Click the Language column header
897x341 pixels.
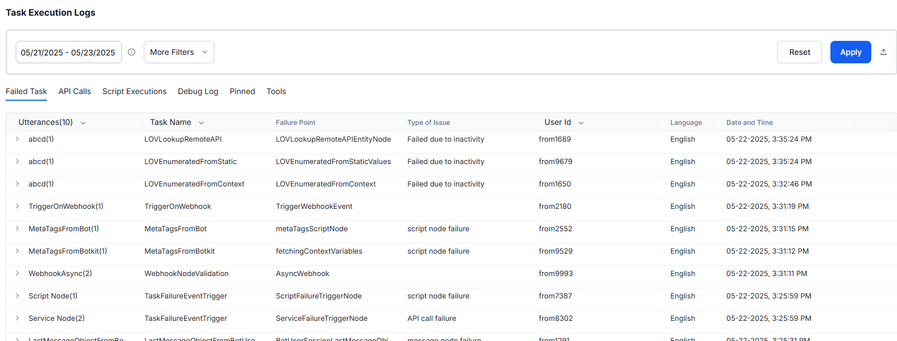click(686, 123)
